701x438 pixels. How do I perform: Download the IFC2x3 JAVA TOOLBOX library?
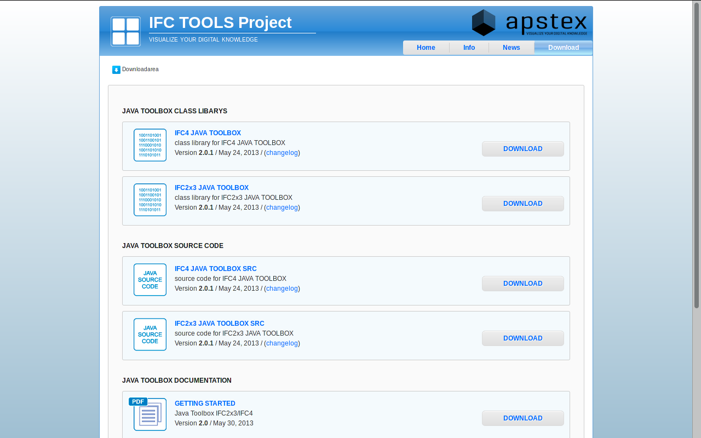pyautogui.click(x=523, y=204)
